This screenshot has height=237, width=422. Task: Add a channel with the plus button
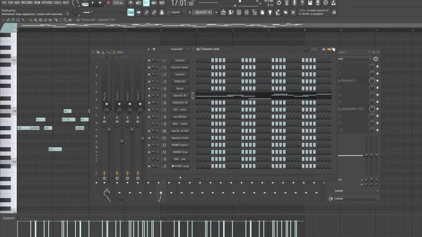(180, 178)
